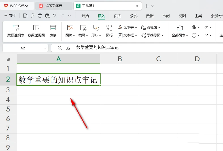Screen dimensions: 223x151
Task: Open the 艺术字 WordArt dropdown
Action: 128,27
